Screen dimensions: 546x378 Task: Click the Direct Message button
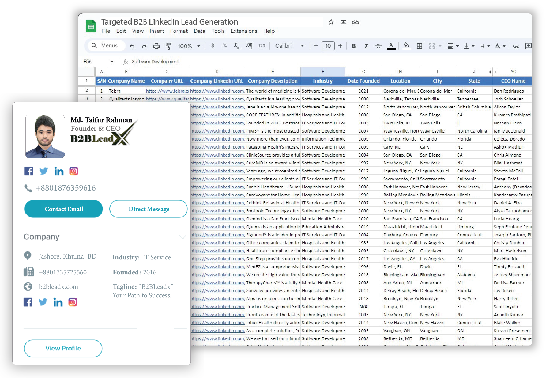[x=149, y=209]
